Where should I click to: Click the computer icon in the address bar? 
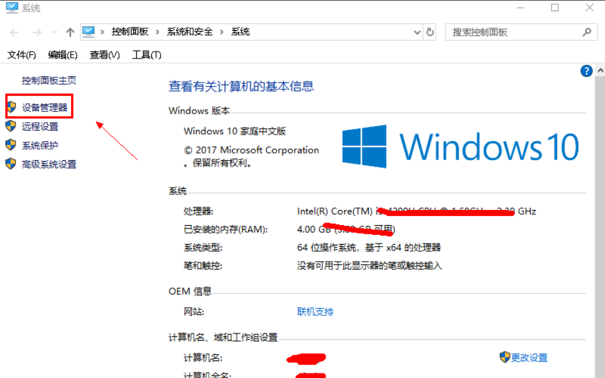(88, 30)
